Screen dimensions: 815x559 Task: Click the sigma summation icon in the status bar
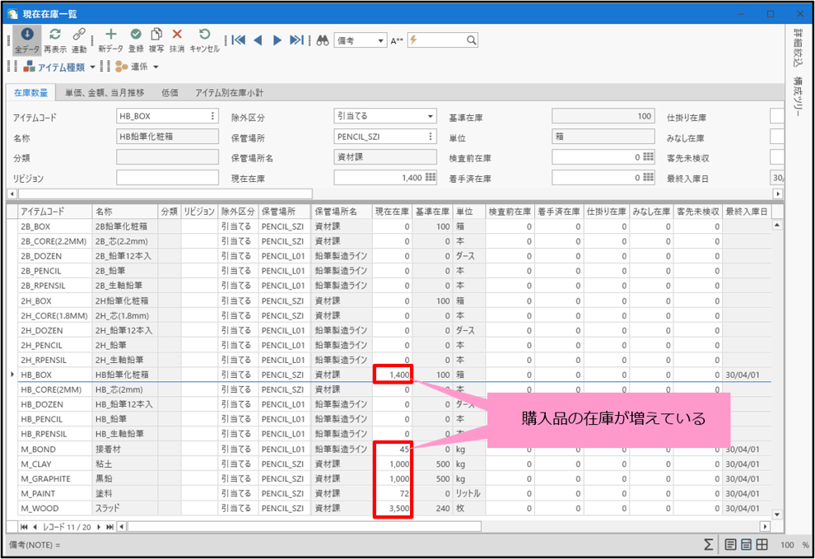(x=708, y=544)
